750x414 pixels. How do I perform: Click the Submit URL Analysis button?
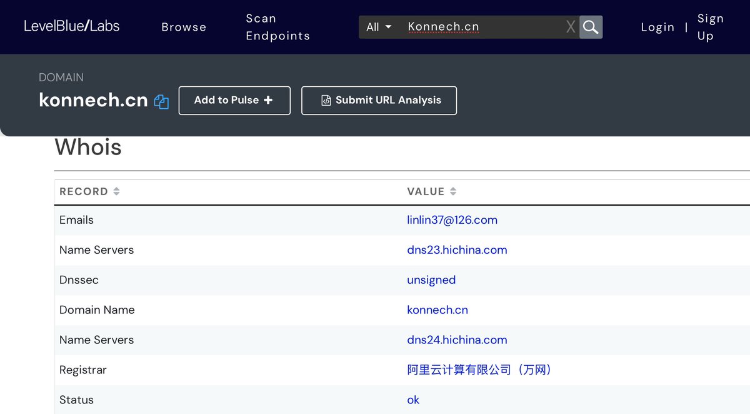coord(379,101)
